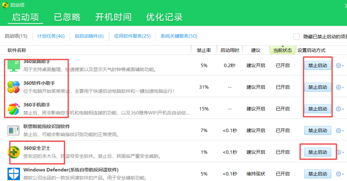Click the 维持现状 suggestion text
This screenshot has width=347, height=181.
(256, 174)
